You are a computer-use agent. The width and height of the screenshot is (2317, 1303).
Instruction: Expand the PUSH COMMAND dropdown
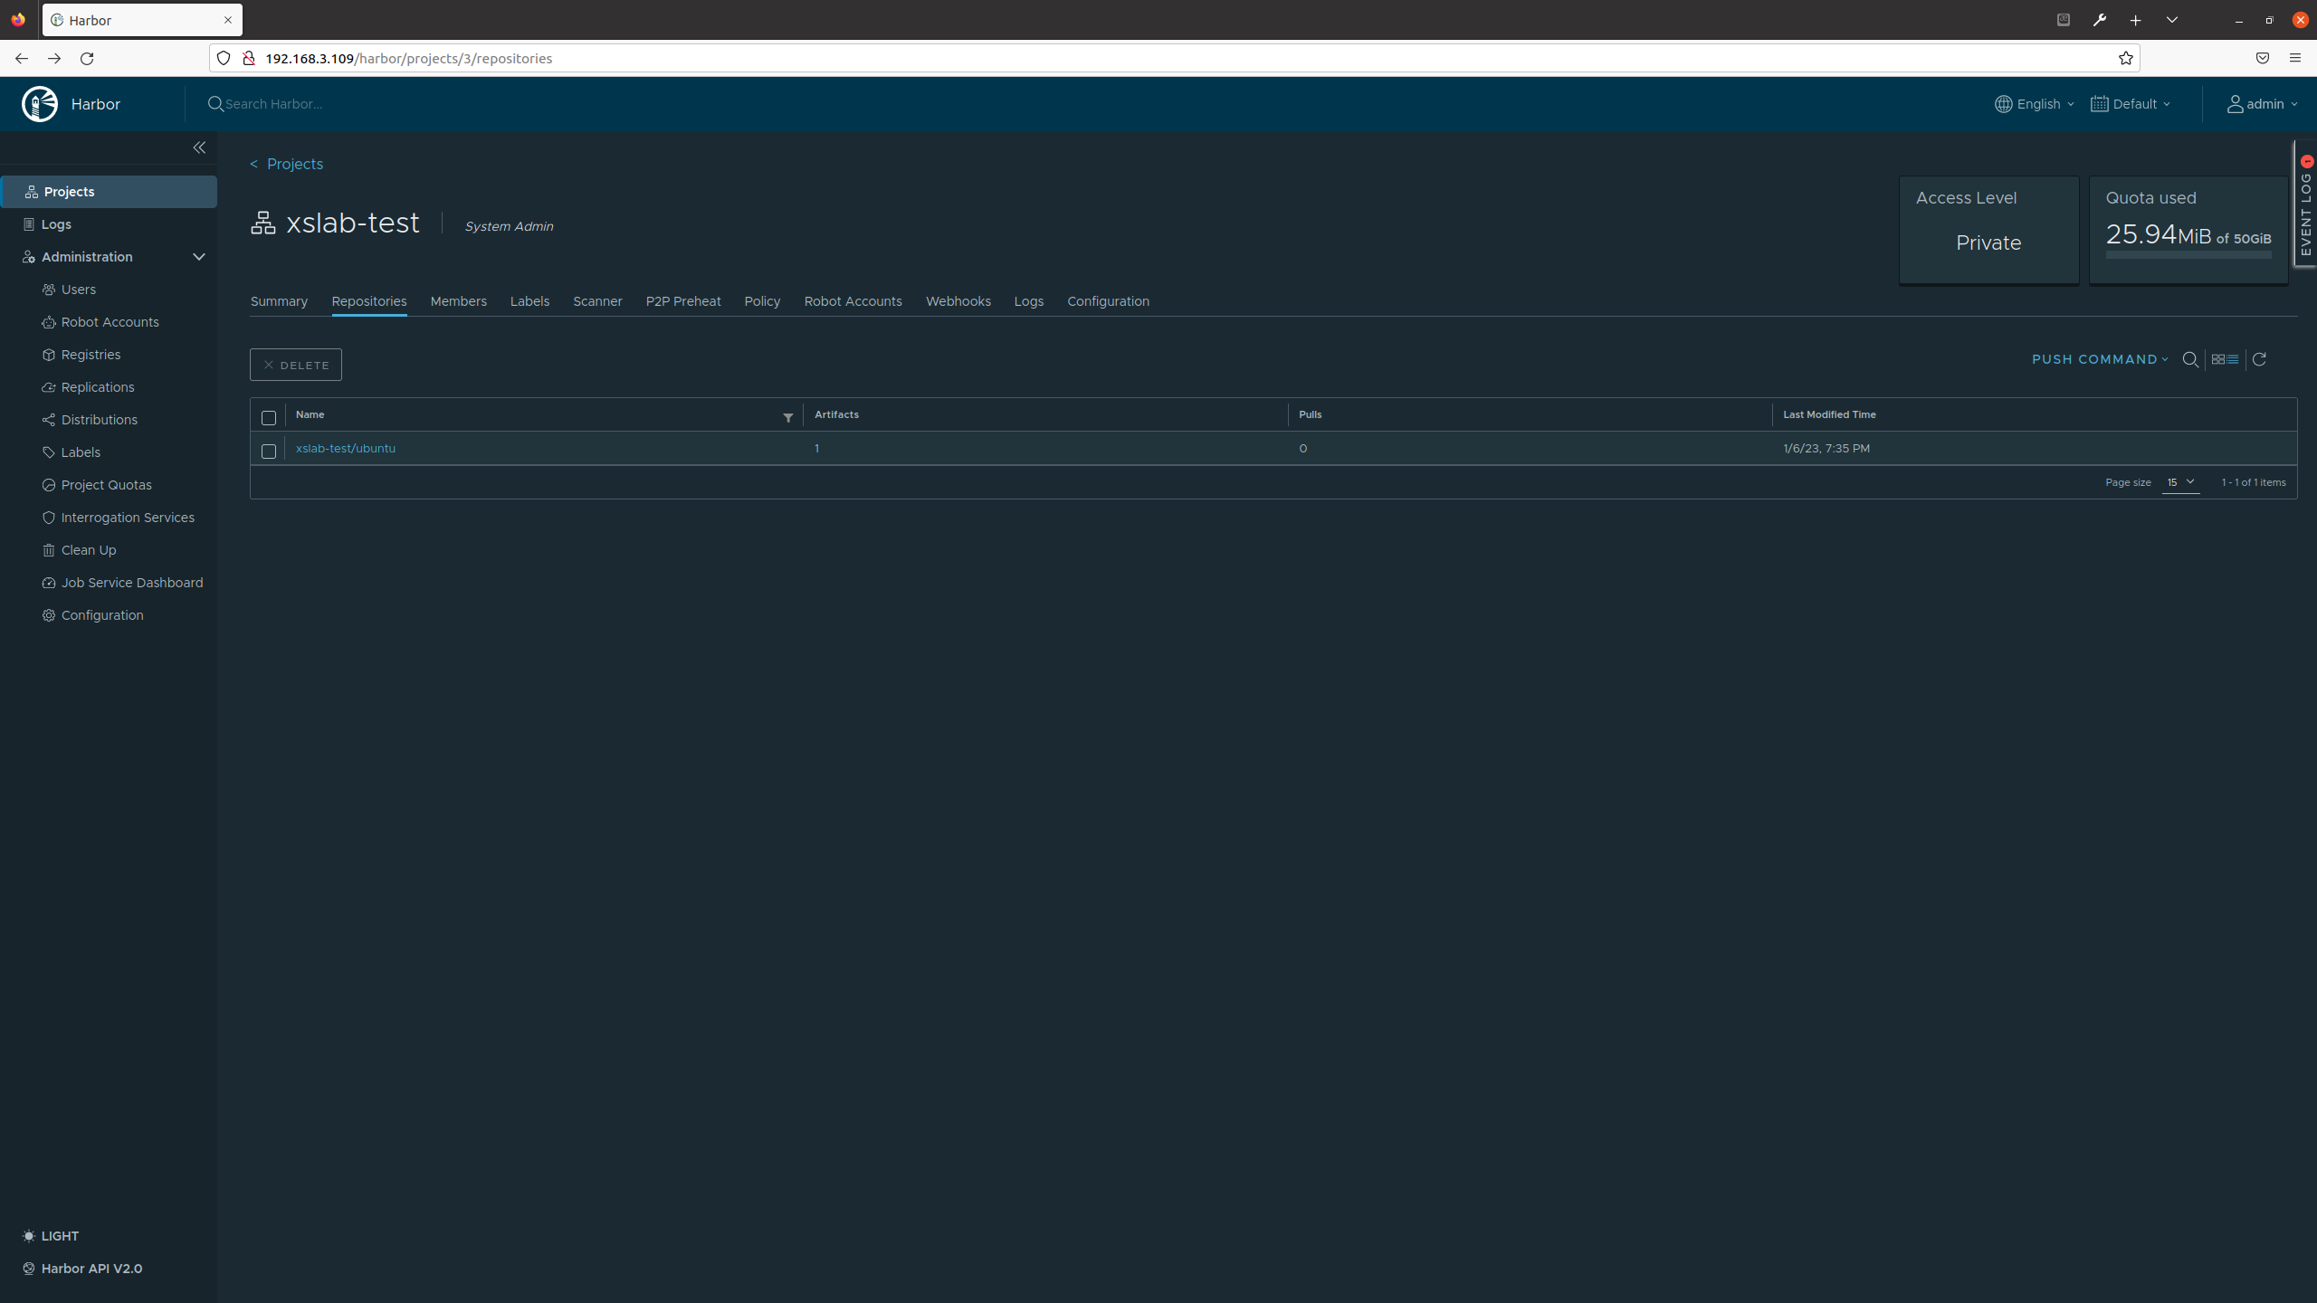pos(2100,359)
